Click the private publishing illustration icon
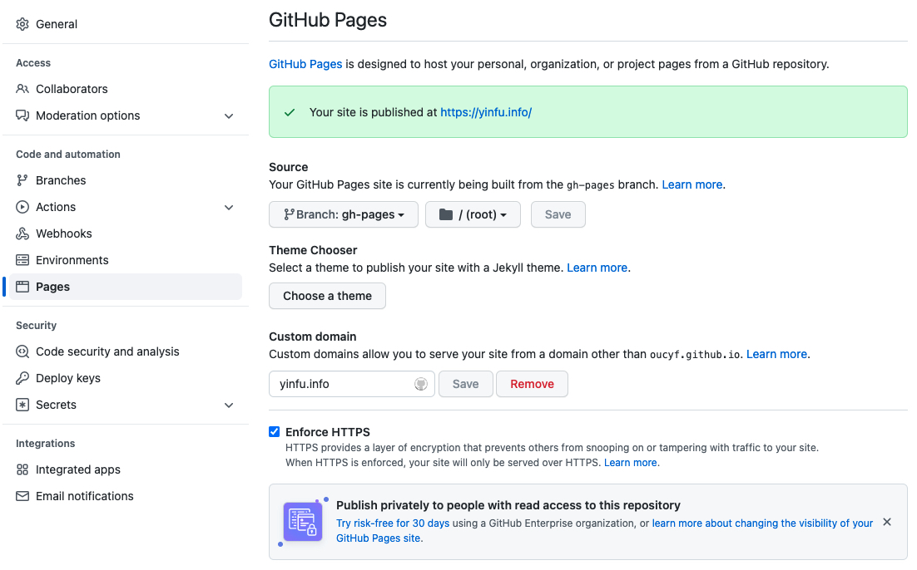 click(303, 521)
